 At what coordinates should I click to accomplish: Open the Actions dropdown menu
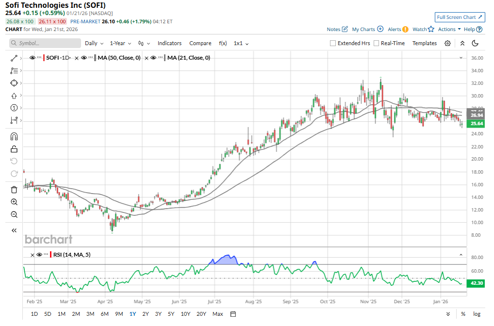(x=449, y=29)
